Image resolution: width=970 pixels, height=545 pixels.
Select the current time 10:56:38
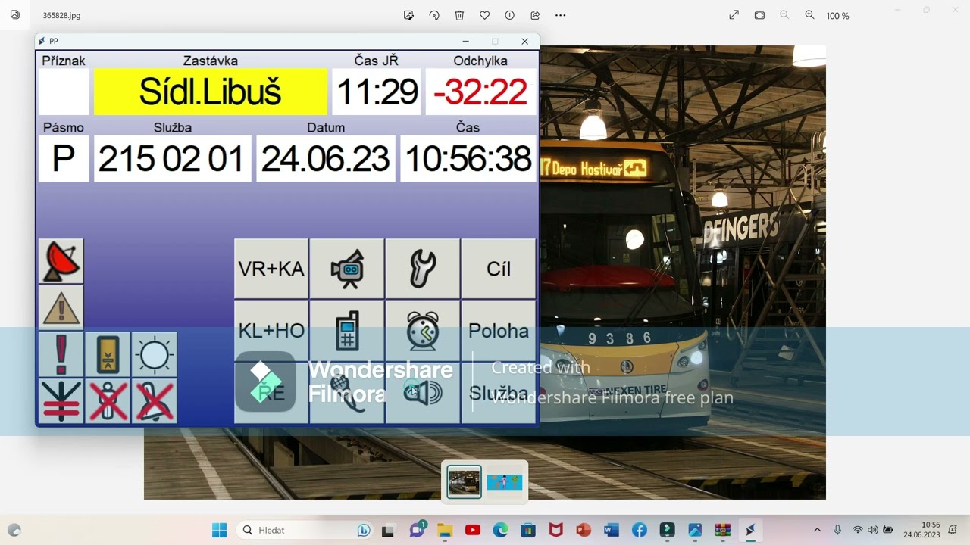468,159
